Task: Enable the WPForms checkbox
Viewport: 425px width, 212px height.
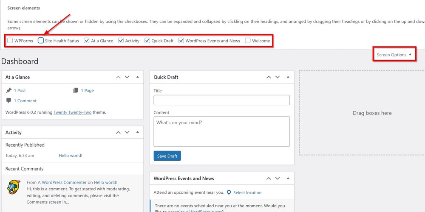Action: point(10,41)
